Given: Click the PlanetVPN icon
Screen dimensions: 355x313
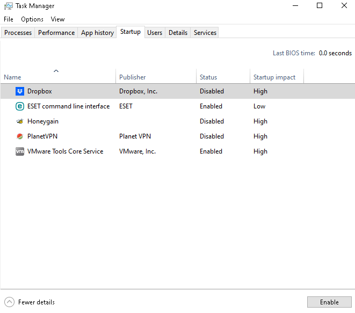Looking at the screenshot, I should coord(20,136).
